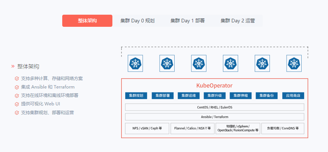Click the text 提供可视化 Web UI
Screen dimensions: 328x152
(41, 104)
